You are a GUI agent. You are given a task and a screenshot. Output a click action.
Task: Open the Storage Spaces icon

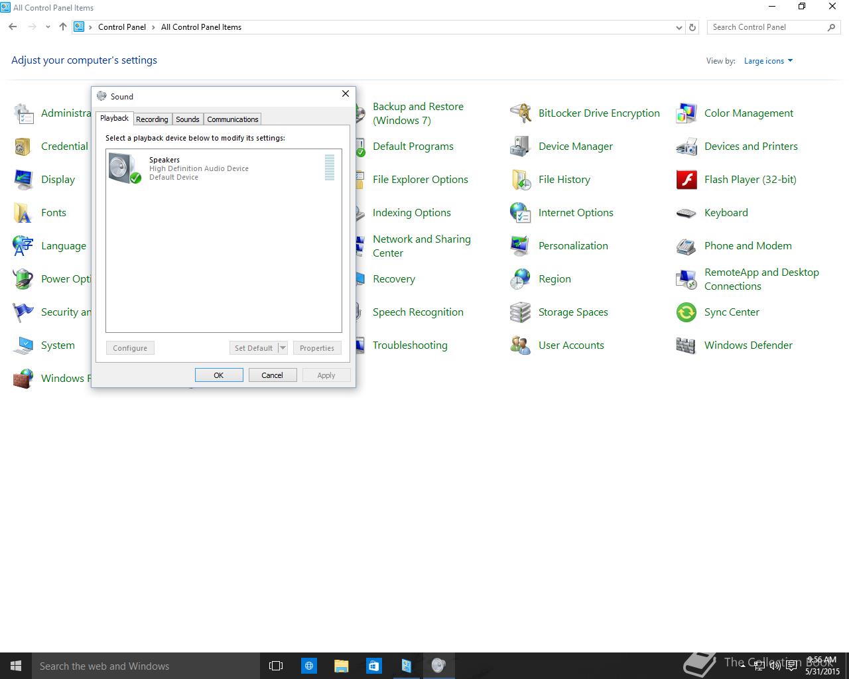(x=520, y=312)
